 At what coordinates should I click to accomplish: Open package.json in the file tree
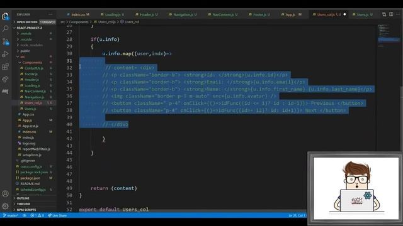(30, 178)
